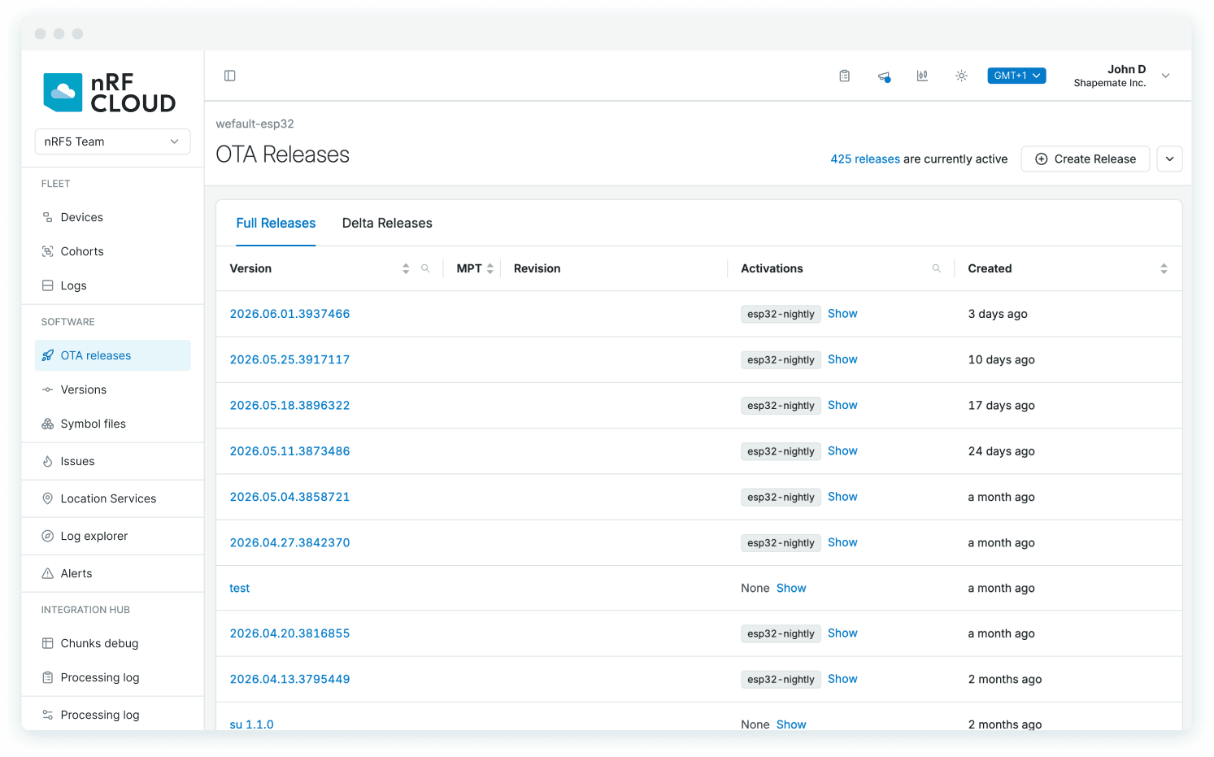Show activations for the test release
Image resolution: width=1214 pixels, height=757 pixels.
(791, 588)
